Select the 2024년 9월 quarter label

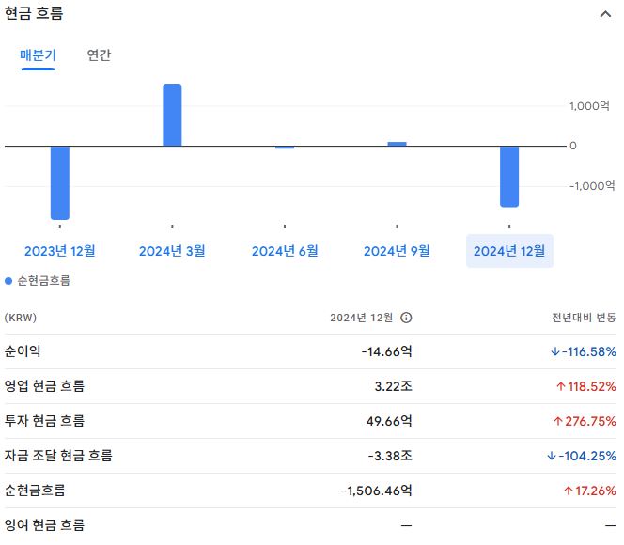397,251
